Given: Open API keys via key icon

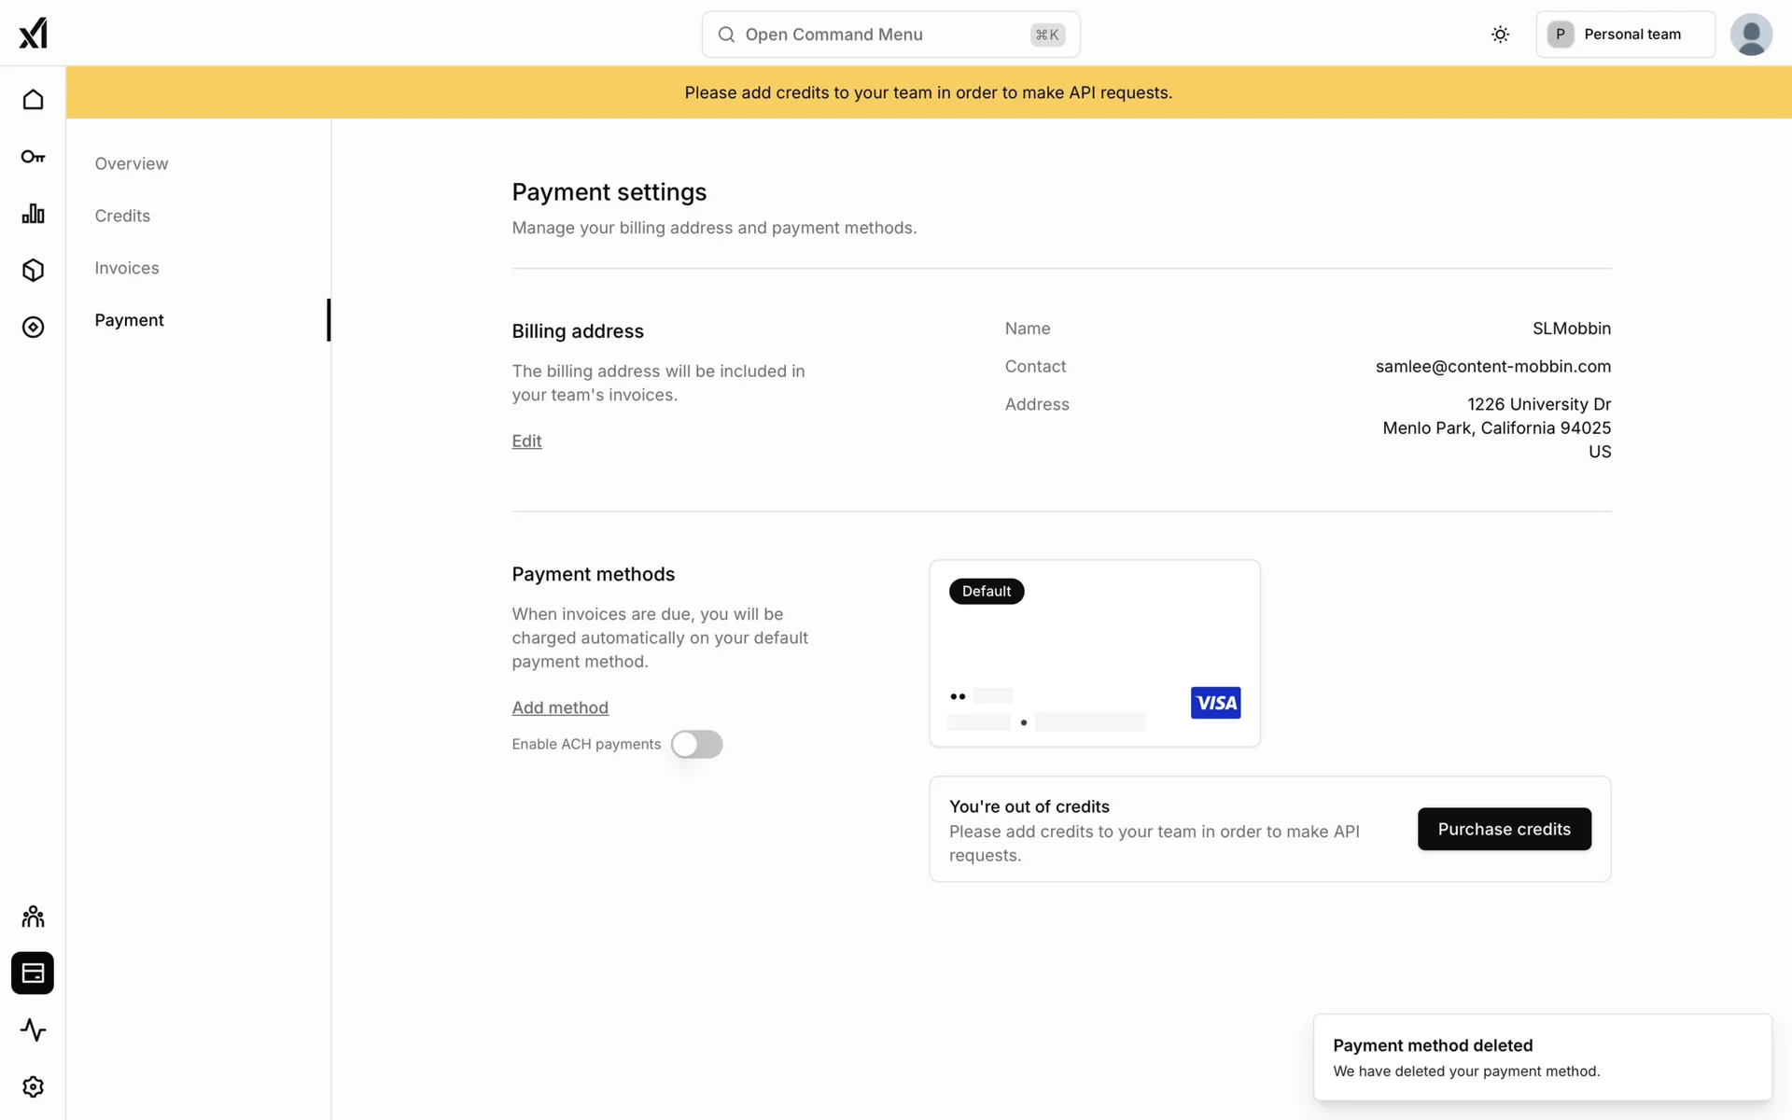Looking at the screenshot, I should point(33,157).
